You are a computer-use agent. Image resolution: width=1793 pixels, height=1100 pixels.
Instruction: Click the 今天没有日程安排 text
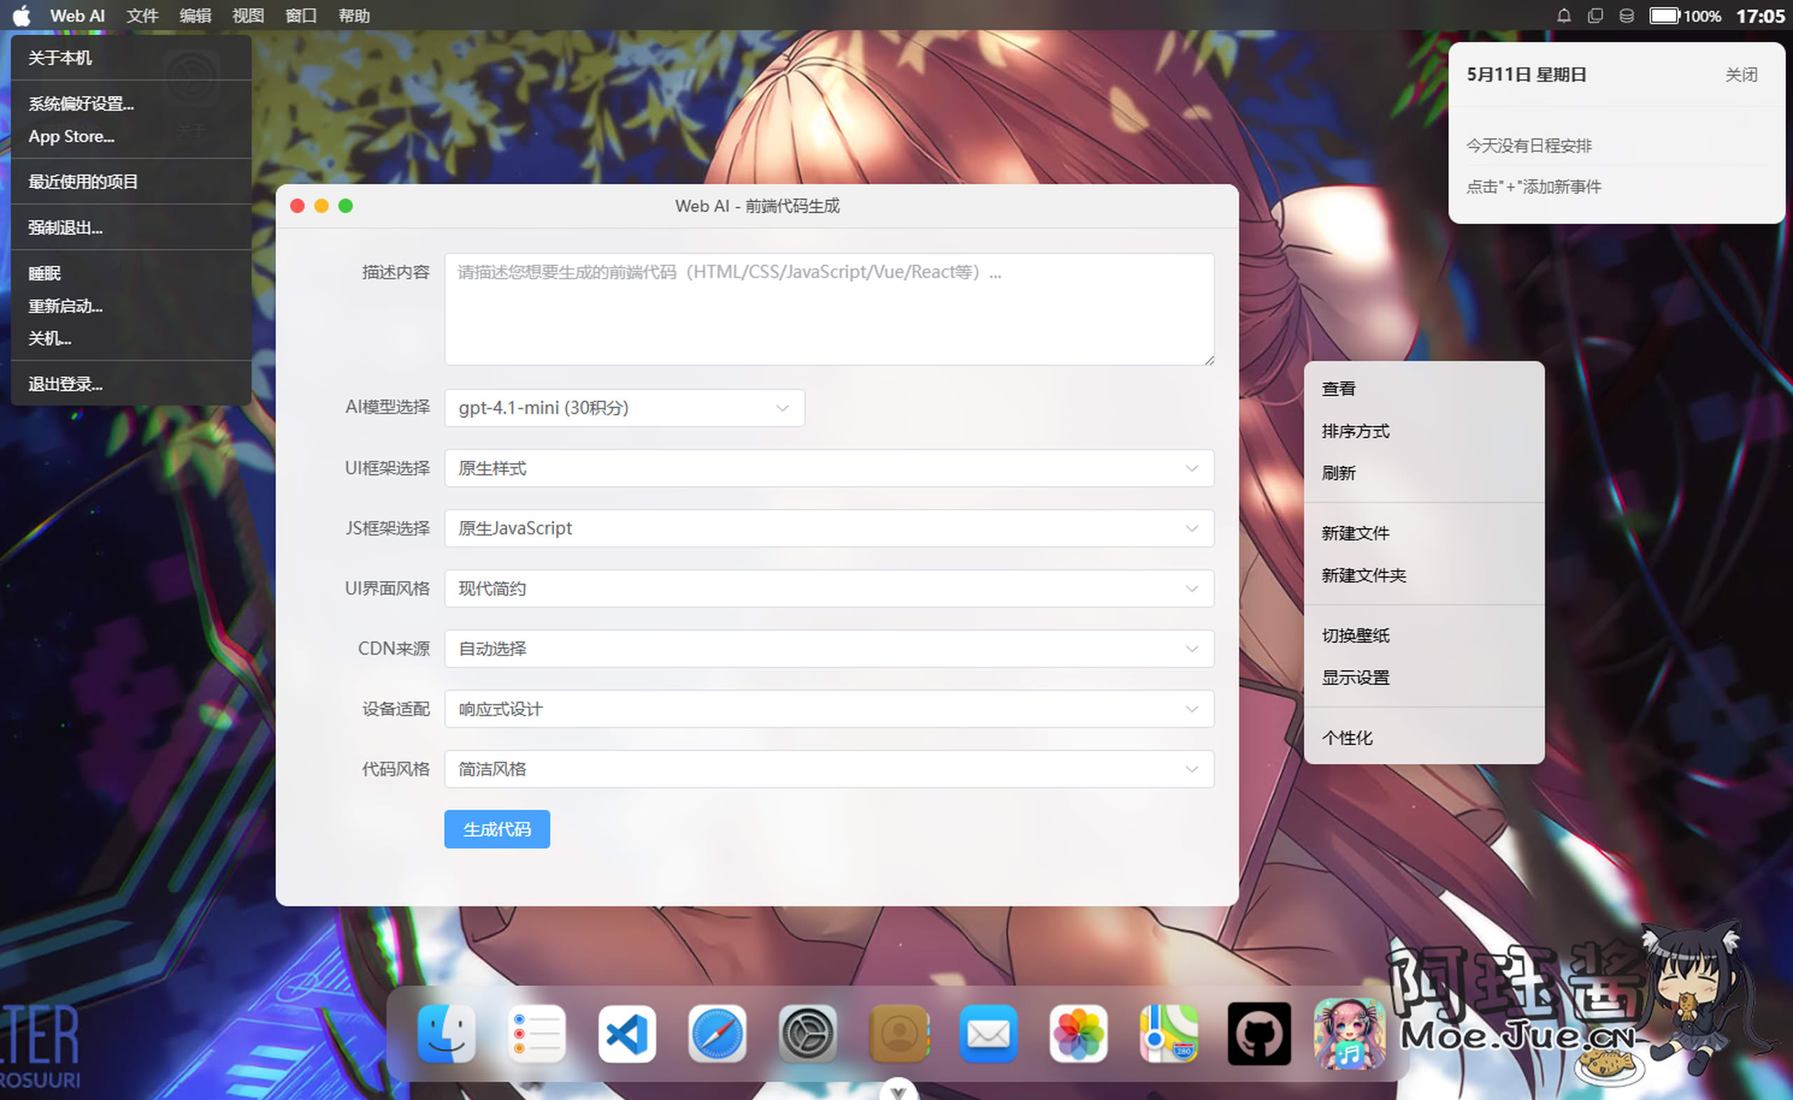[1528, 146]
